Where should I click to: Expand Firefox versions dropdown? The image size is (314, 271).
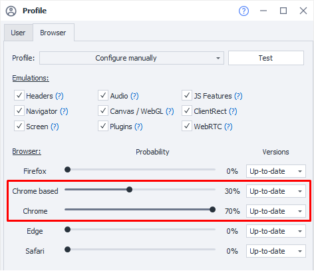click(276, 171)
